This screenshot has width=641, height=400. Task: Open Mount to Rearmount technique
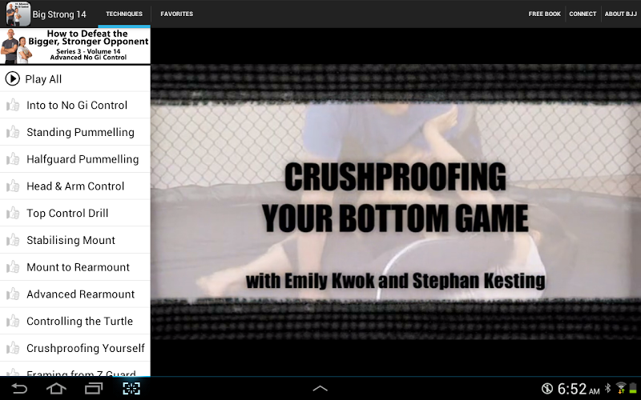click(78, 267)
